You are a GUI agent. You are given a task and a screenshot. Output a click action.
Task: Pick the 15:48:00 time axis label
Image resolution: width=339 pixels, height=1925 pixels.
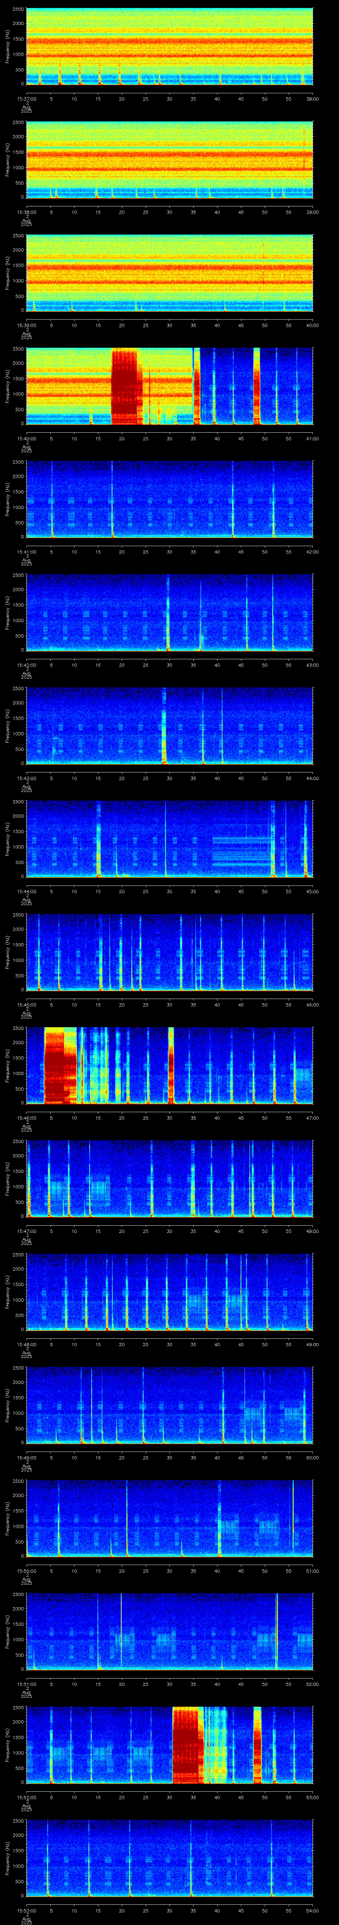point(26,1344)
